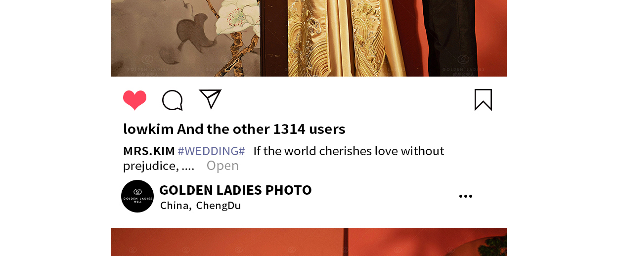Open the orange-red photo below the post
The width and height of the screenshot is (618, 256).
coord(309,242)
